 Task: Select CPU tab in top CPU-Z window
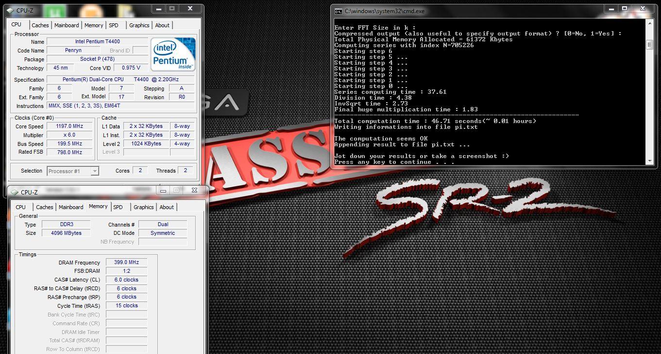[17, 24]
